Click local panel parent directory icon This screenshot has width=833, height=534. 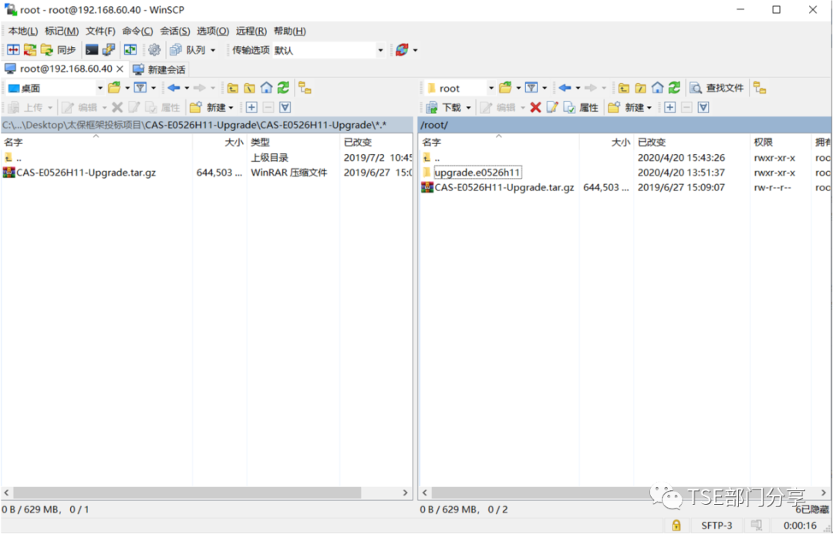point(233,88)
